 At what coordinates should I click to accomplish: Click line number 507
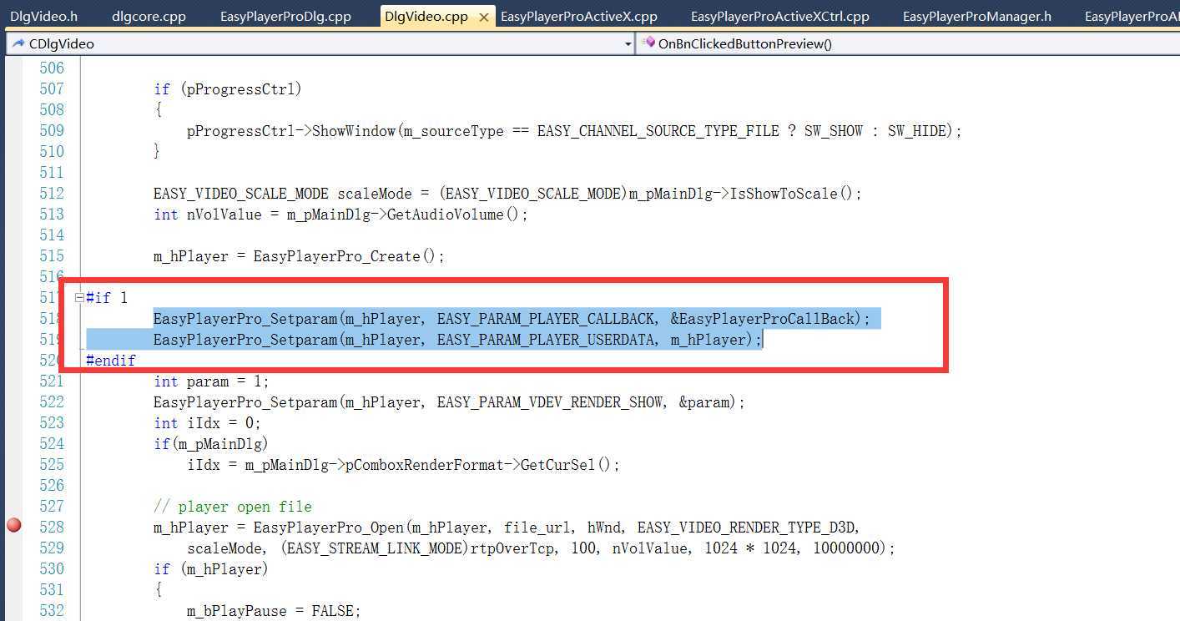[52, 88]
